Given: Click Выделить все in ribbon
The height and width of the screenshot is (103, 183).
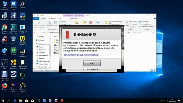Looking at the screenshot, I should click(144, 22).
